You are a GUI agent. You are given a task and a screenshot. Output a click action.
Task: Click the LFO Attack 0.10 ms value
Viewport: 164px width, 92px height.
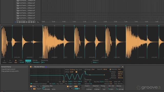(x=73, y=70)
